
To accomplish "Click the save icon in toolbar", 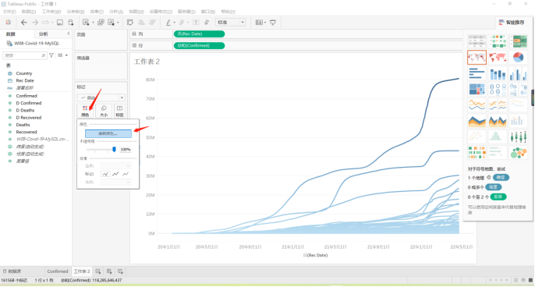I will (x=60, y=23).
